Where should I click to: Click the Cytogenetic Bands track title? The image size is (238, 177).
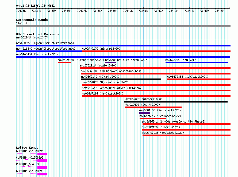click(x=32, y=20)
